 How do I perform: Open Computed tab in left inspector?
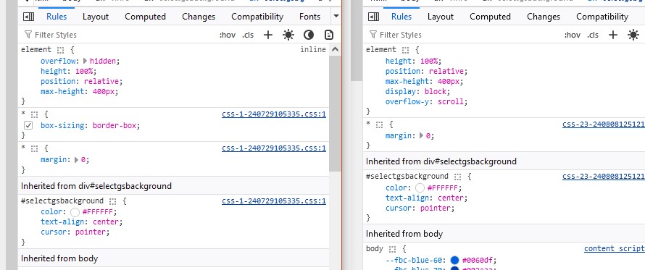click(145, 17)
